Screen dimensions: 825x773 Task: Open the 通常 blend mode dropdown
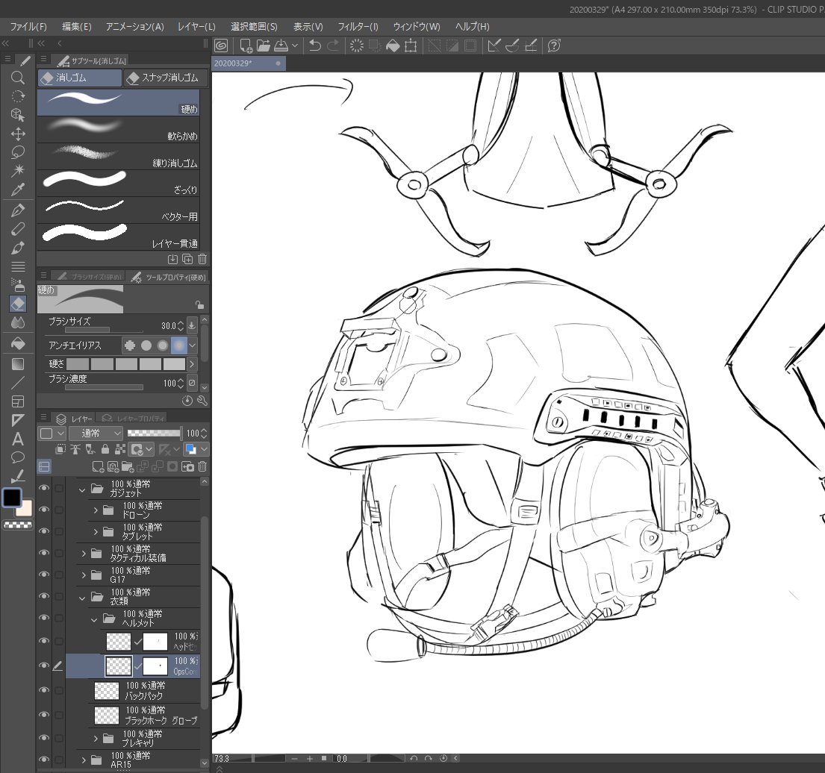click(x=96, y=433)
